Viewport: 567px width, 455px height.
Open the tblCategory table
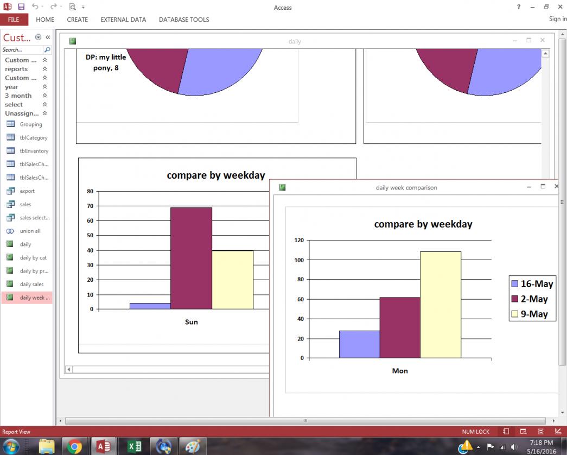tap(27, 137)
